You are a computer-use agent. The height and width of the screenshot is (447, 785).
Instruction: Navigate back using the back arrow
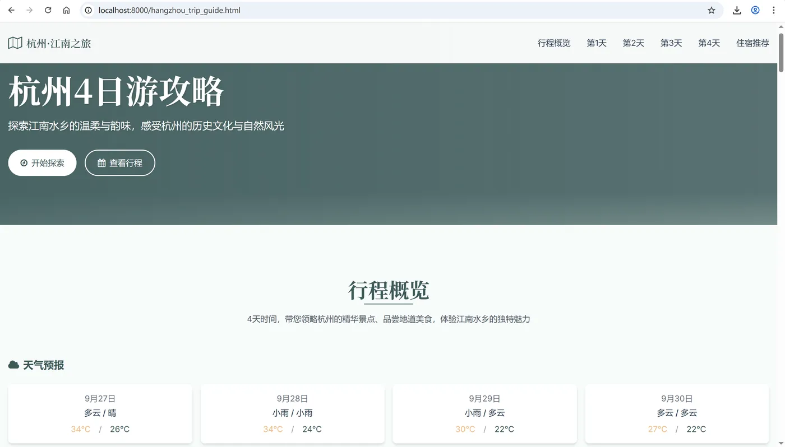pyautogui.click(x=11, y=10)
